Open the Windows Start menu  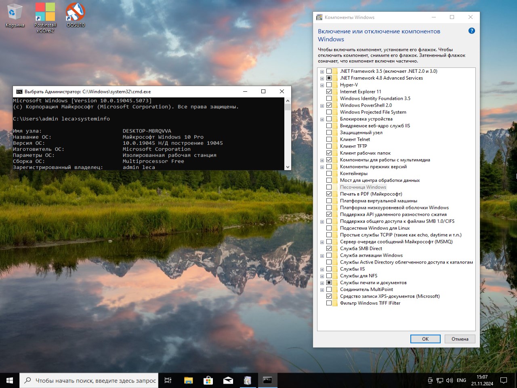click(x=10, y=380)
